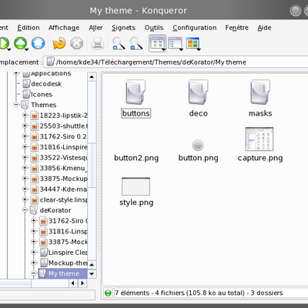Expand the 33522-Vistesqu tree node

point(25,157)
